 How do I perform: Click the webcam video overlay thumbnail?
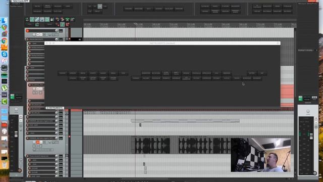click(x=260, y=155)
